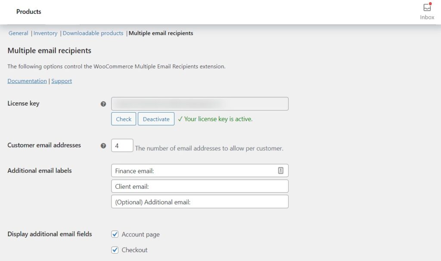Viewport: 441px width, 261px height.
Task: Click the help icon beside Customer email addresses
Action: (103, 145)
